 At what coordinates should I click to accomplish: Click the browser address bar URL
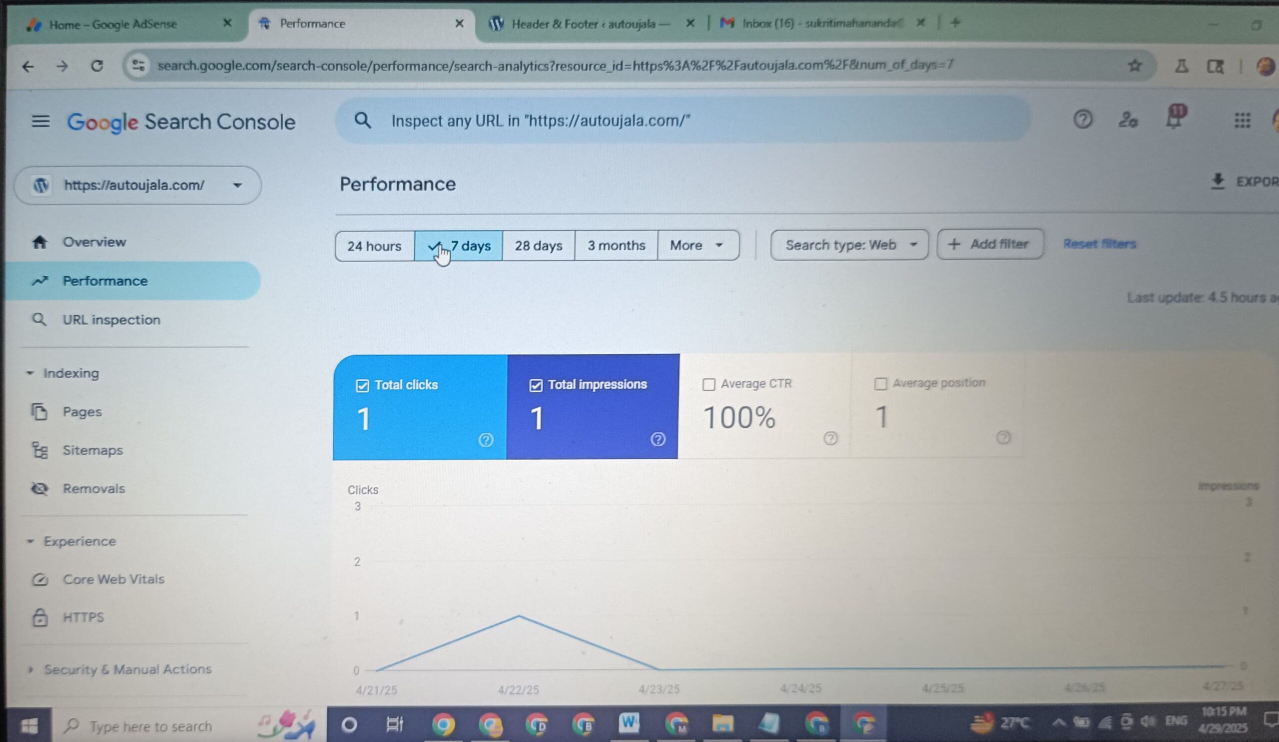pos(555,65)
